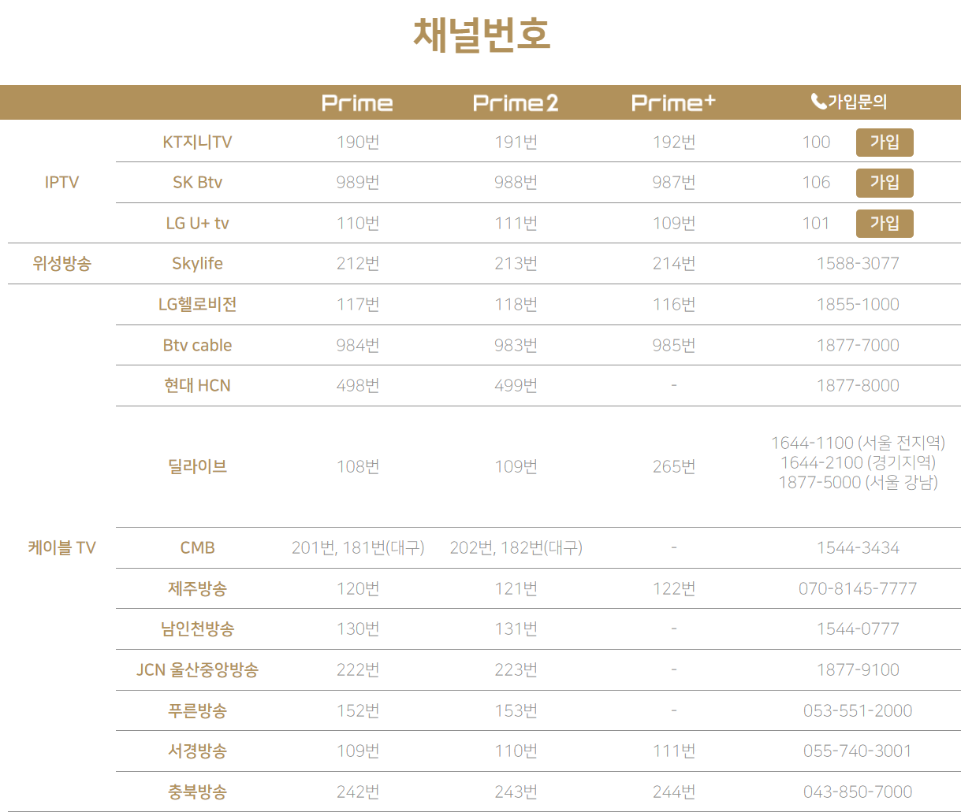
Task: Click the 223번 channel cell
Action: 516,670
